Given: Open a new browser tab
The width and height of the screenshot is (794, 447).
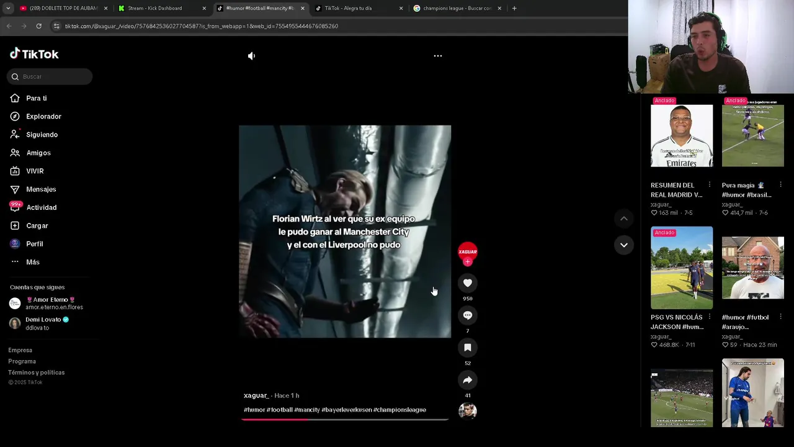Looking at the screenshot, I should tap(514, 8).
